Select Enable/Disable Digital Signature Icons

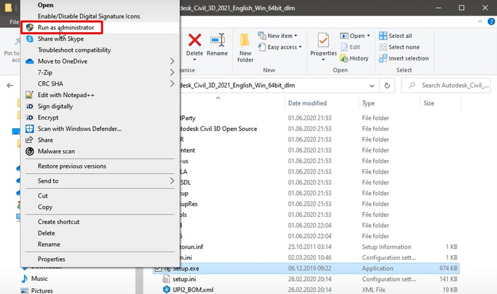(x=99, y=16)
